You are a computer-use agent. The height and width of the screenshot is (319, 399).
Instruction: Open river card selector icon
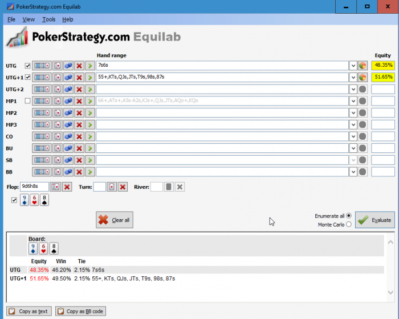tap(169, 187)
